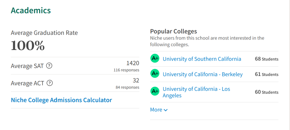Open the University of Southern California link
290x130 pixels.
pyautogui.click(x=202, y=59)
